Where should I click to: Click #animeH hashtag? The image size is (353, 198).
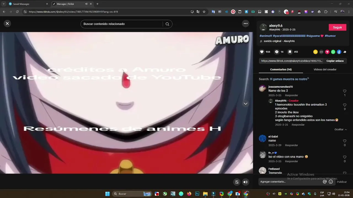pos(266,36)
